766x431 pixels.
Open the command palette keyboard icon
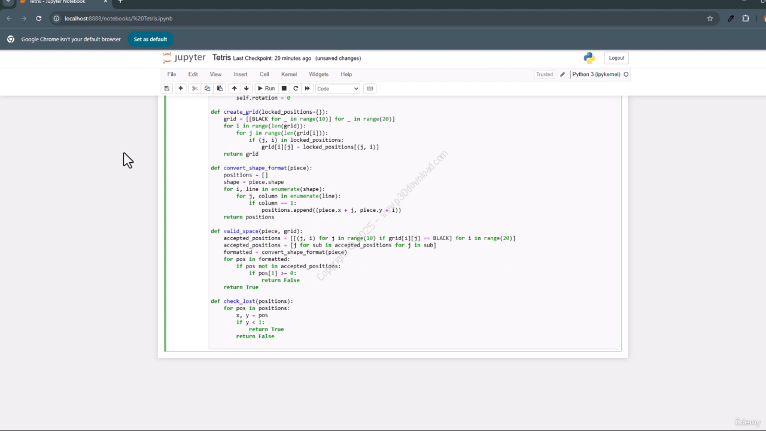click(370, 89)
